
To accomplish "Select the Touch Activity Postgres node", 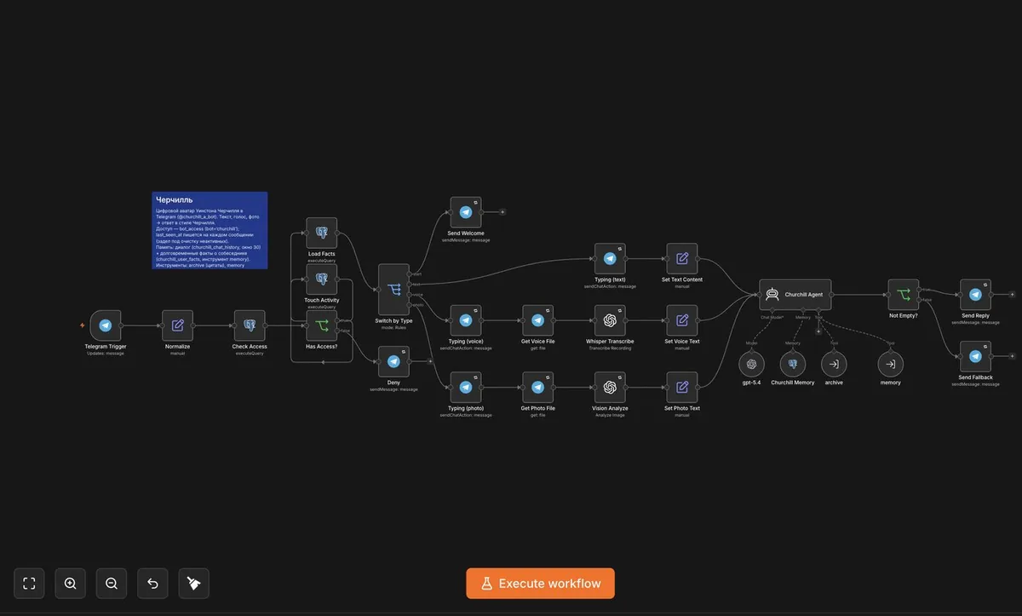I will 321,279.
